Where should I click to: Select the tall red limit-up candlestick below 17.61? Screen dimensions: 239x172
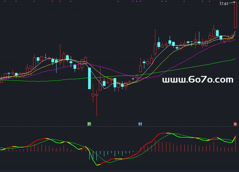(235, 15)
